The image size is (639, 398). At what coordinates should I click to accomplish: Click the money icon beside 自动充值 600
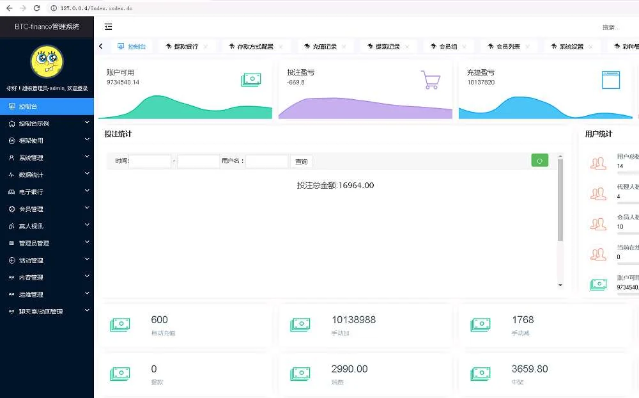pos(120,324)
